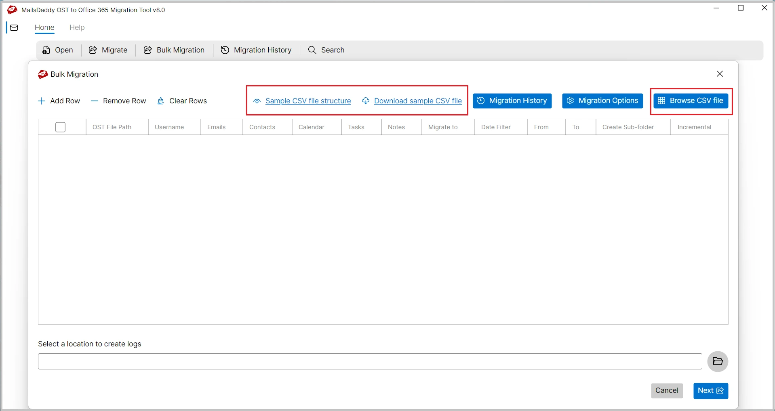The image size is (775, 411).
Task: Click the Browse CSV file button
Action: 691,101
